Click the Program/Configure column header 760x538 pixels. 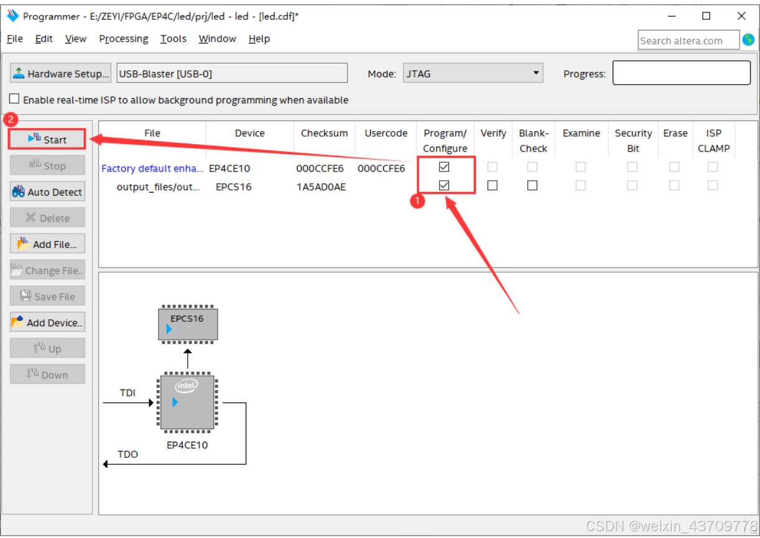445,140
